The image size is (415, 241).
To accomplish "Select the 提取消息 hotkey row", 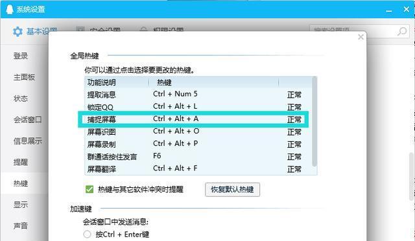I will [x=198, y=95].
